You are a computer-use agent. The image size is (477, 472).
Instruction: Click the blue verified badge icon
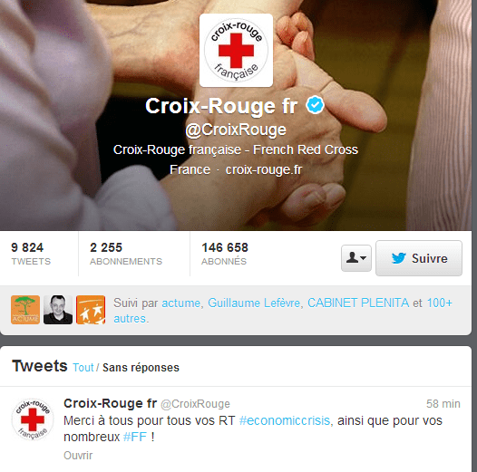point(315,105)
